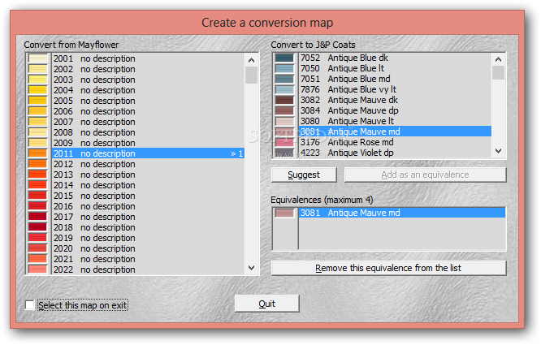Select '4223 Antique Violet dp' thread
Screen dimensions: 541x345
click(x=395, y=153)
